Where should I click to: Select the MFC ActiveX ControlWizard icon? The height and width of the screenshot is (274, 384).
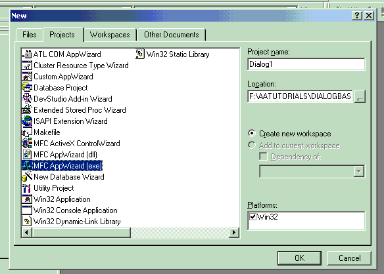click(x=27, y=144)
